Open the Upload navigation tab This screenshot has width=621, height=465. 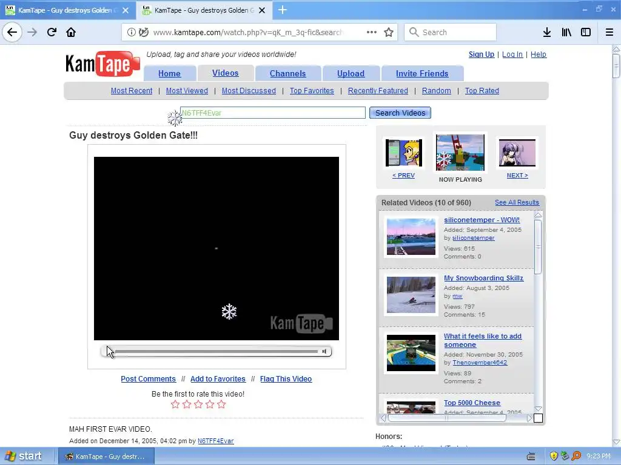(351, 73)
